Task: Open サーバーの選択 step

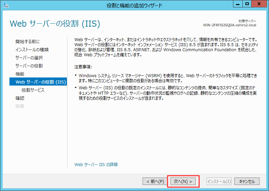Action: [29, 58]
